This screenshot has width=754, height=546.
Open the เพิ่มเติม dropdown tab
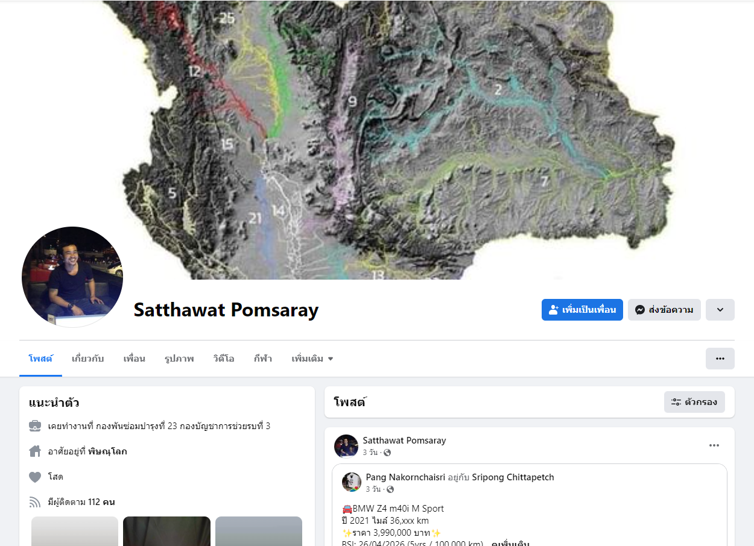pos(312,359)
